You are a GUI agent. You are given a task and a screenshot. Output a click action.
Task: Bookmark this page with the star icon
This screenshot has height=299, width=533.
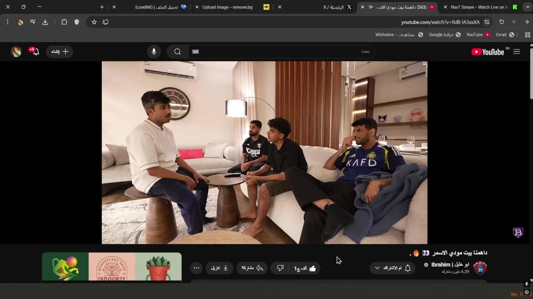pyautogui.click(x=94, y=22)
